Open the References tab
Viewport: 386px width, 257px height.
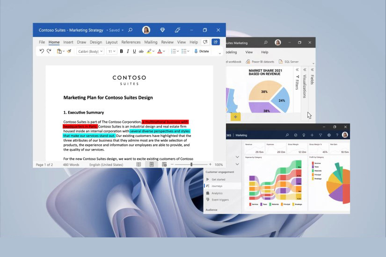click(131, 42)
